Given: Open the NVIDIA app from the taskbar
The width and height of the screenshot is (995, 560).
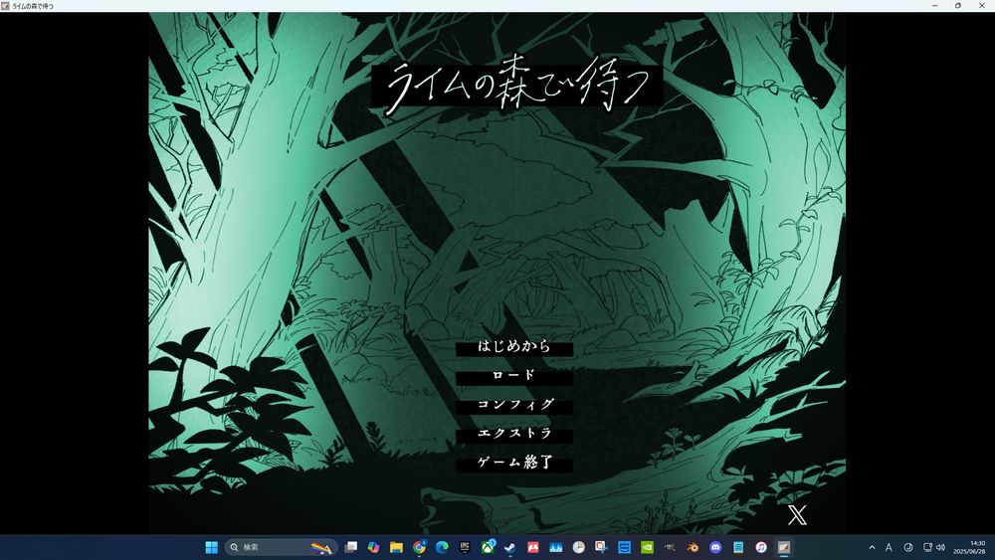Looking at the screenshot, I should pos(647,547).
